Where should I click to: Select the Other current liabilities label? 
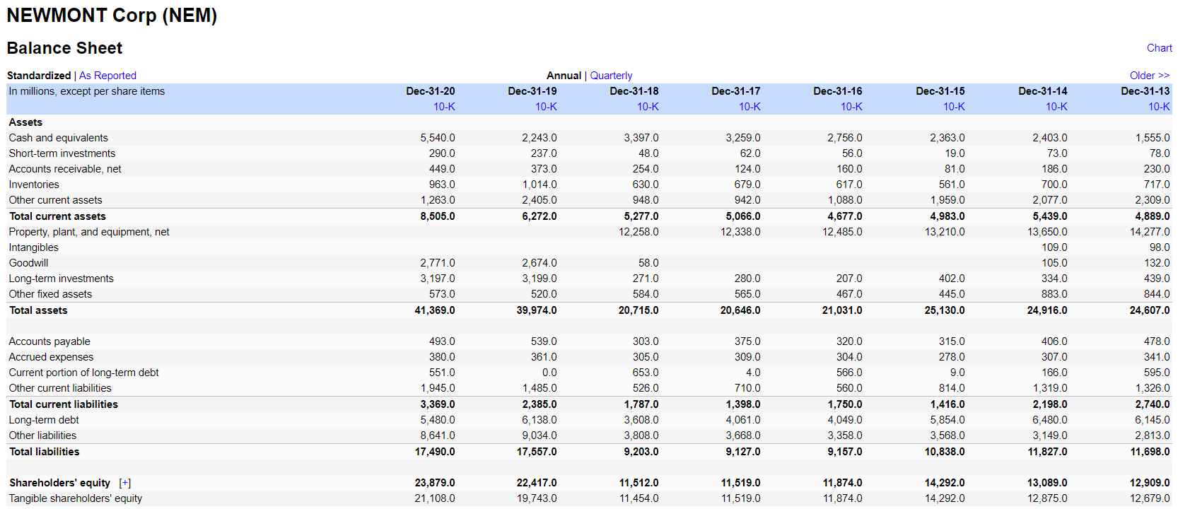pos(60,388)
